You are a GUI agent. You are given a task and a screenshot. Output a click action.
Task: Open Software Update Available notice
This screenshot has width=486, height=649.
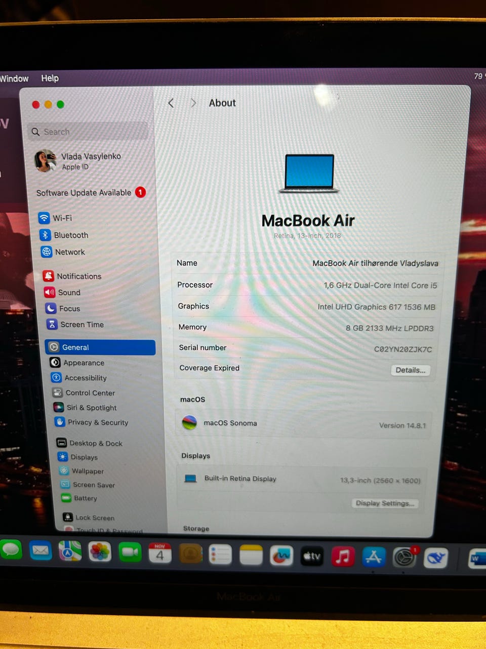pos(91,193)
